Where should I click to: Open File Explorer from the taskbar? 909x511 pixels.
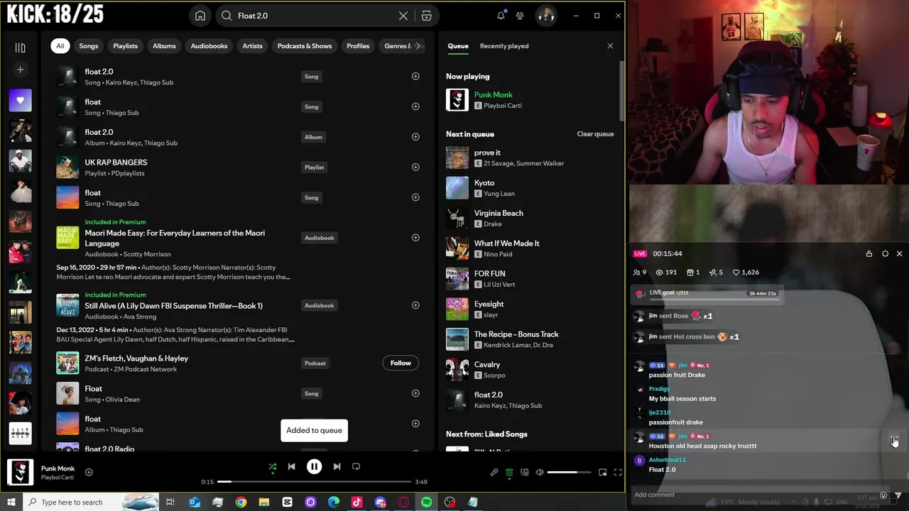(264, 502)
